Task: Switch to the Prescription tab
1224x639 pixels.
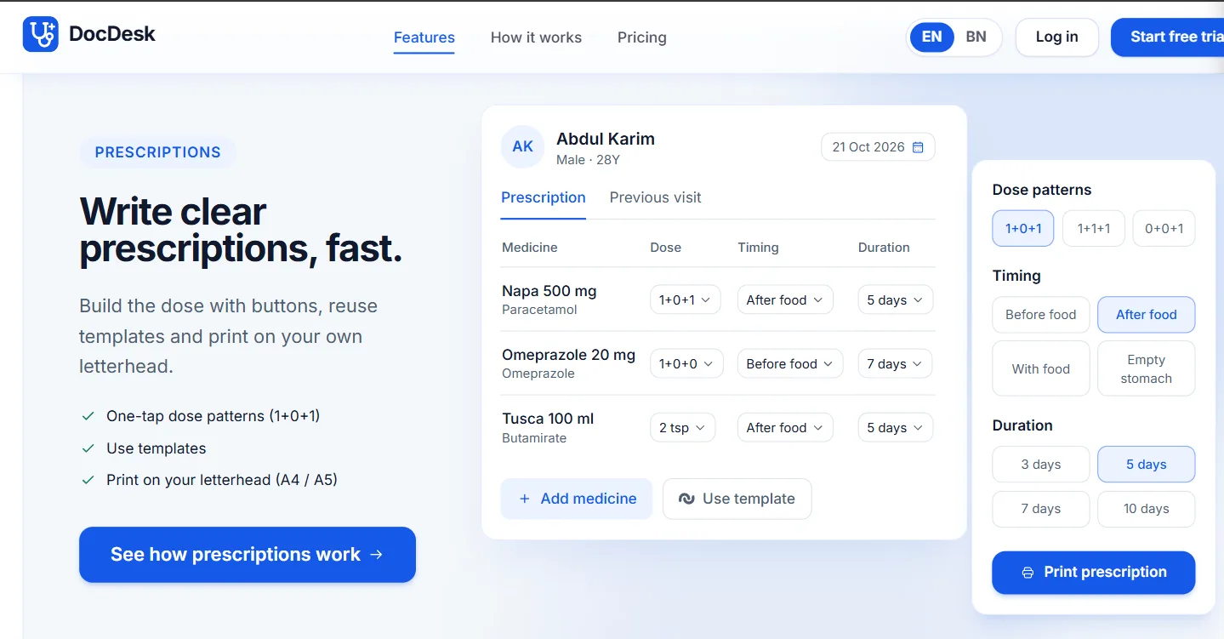Action: tap(544, 198)
